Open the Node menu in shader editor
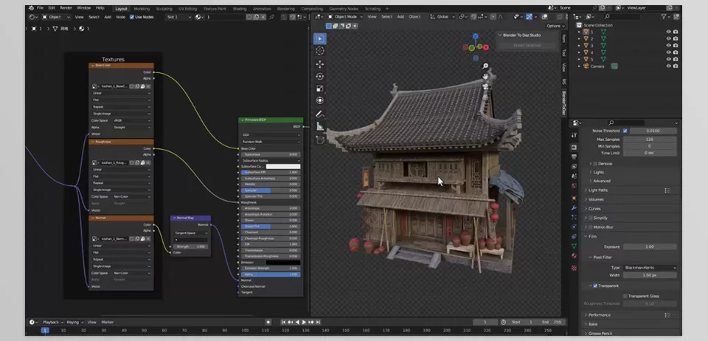 tap(120, 17)
